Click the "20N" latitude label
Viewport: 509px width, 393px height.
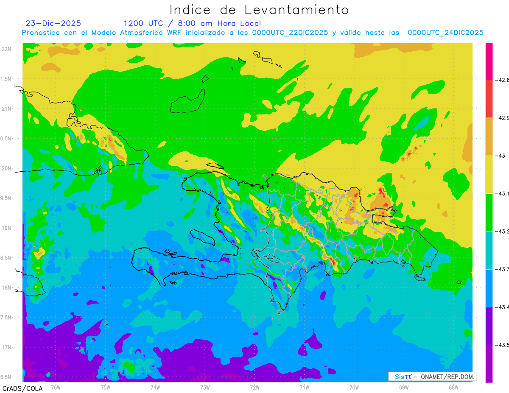(x=7, y=168)
